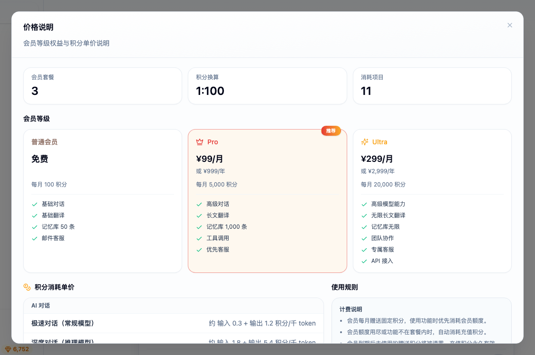
Task: Click the diamond points icon at bottom-left
Action: coord(8,349)
